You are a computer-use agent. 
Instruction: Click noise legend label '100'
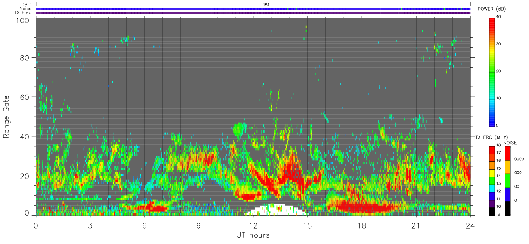(515, 186)
